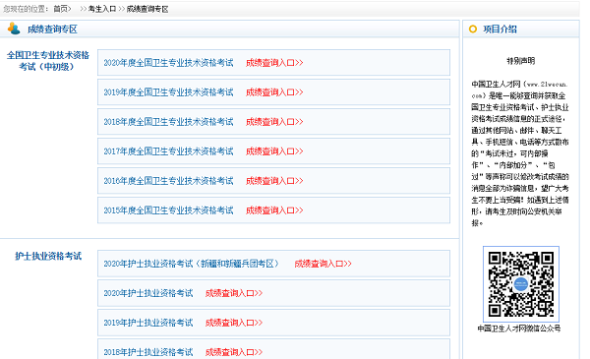Go to 首页 in the breadcrumb
The image size is (590, 359).
tap(62, 9)
